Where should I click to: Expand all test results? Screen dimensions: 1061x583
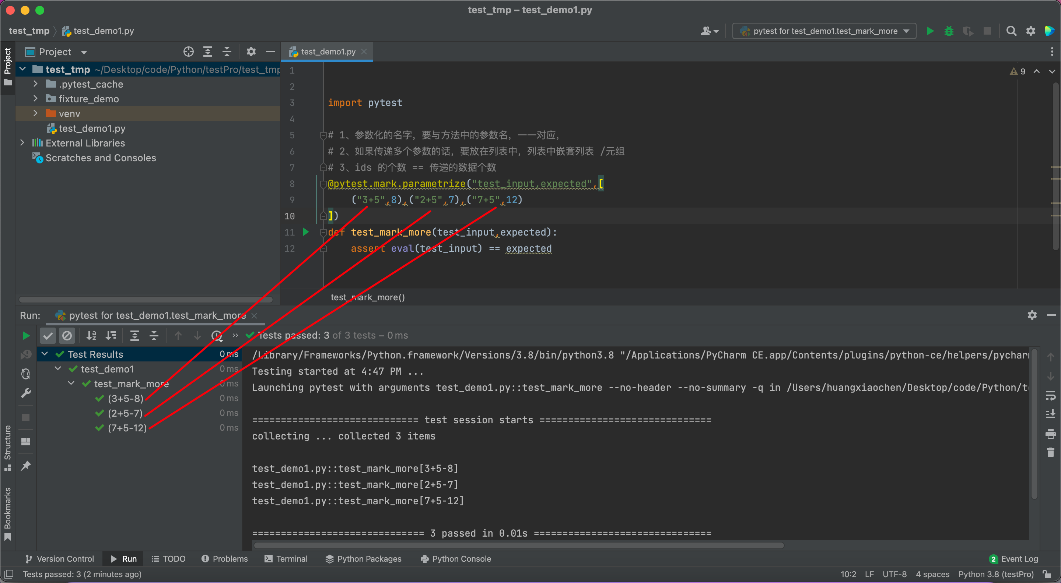(x=135, y=336)
